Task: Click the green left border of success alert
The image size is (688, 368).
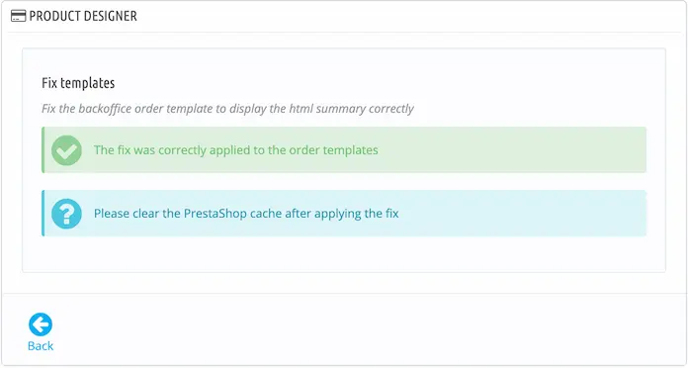Action: point(43,150)
